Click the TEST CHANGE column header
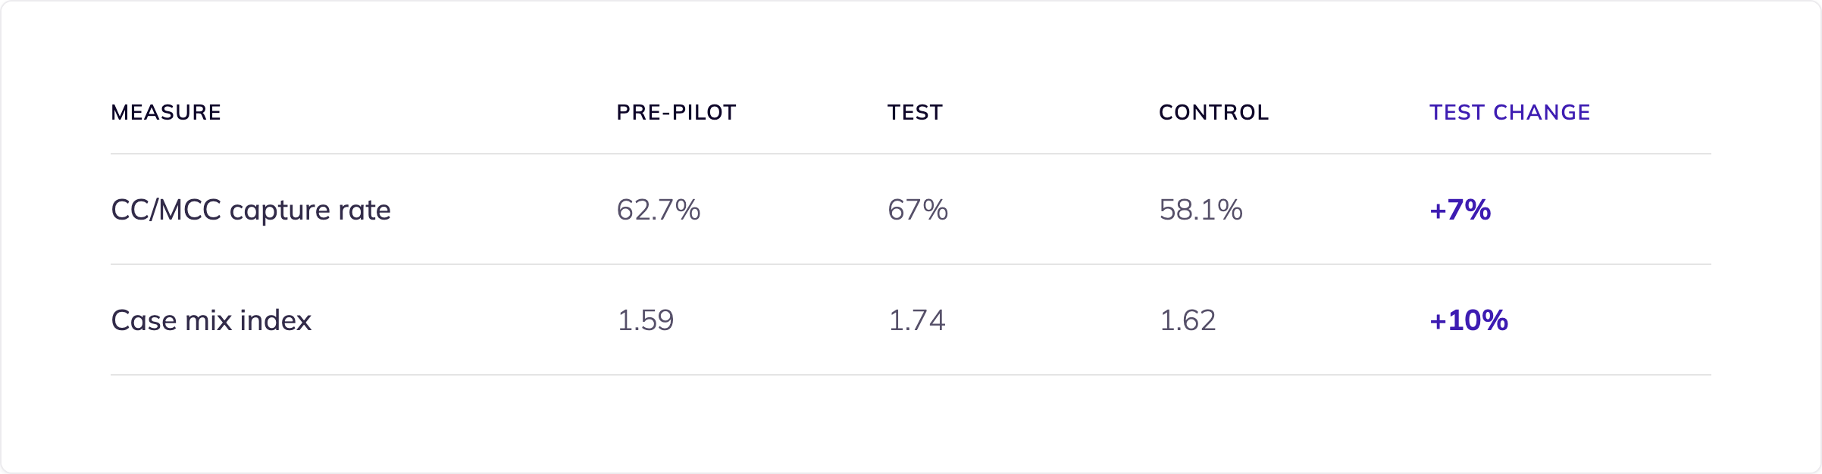Viewport: 1822px width, 474px height. [1510, 113]
